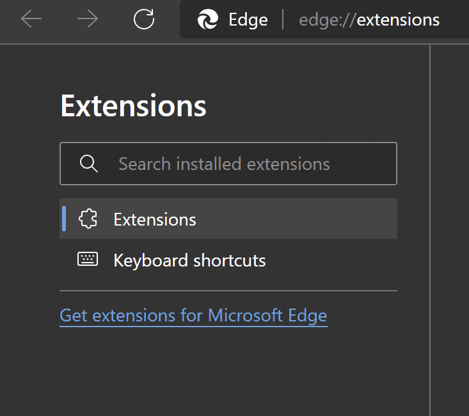Click horizontal separator below Keyboard shortcuts
Viewport: 469px width, 416px height.
[228, 291]
